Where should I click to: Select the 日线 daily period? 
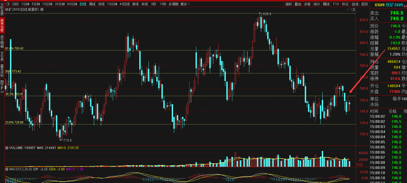[83, 4]
